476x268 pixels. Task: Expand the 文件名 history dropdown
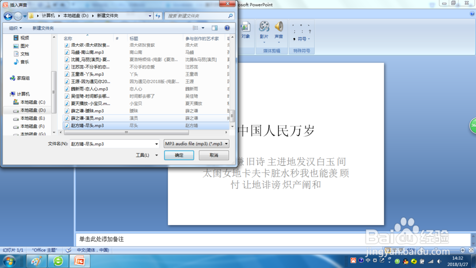click(156, 144)
